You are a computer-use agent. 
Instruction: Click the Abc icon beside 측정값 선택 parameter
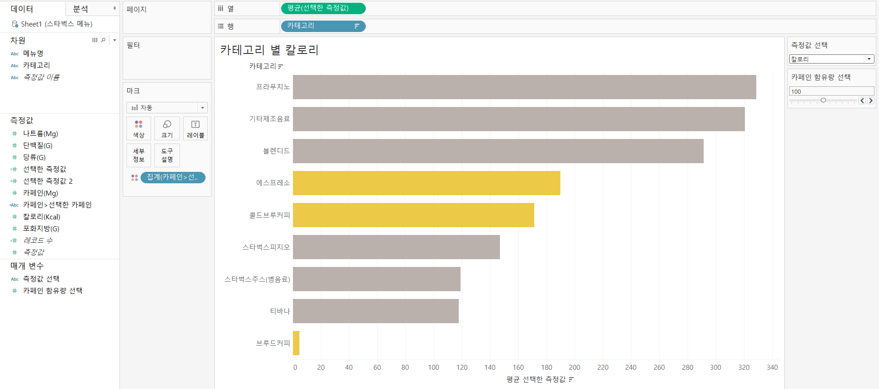(x=15, y=279)
